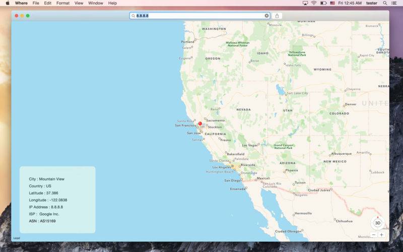Click the Salt Lake City map label
Viewport: 403px width, 252px height.
[x=297, y=93]
